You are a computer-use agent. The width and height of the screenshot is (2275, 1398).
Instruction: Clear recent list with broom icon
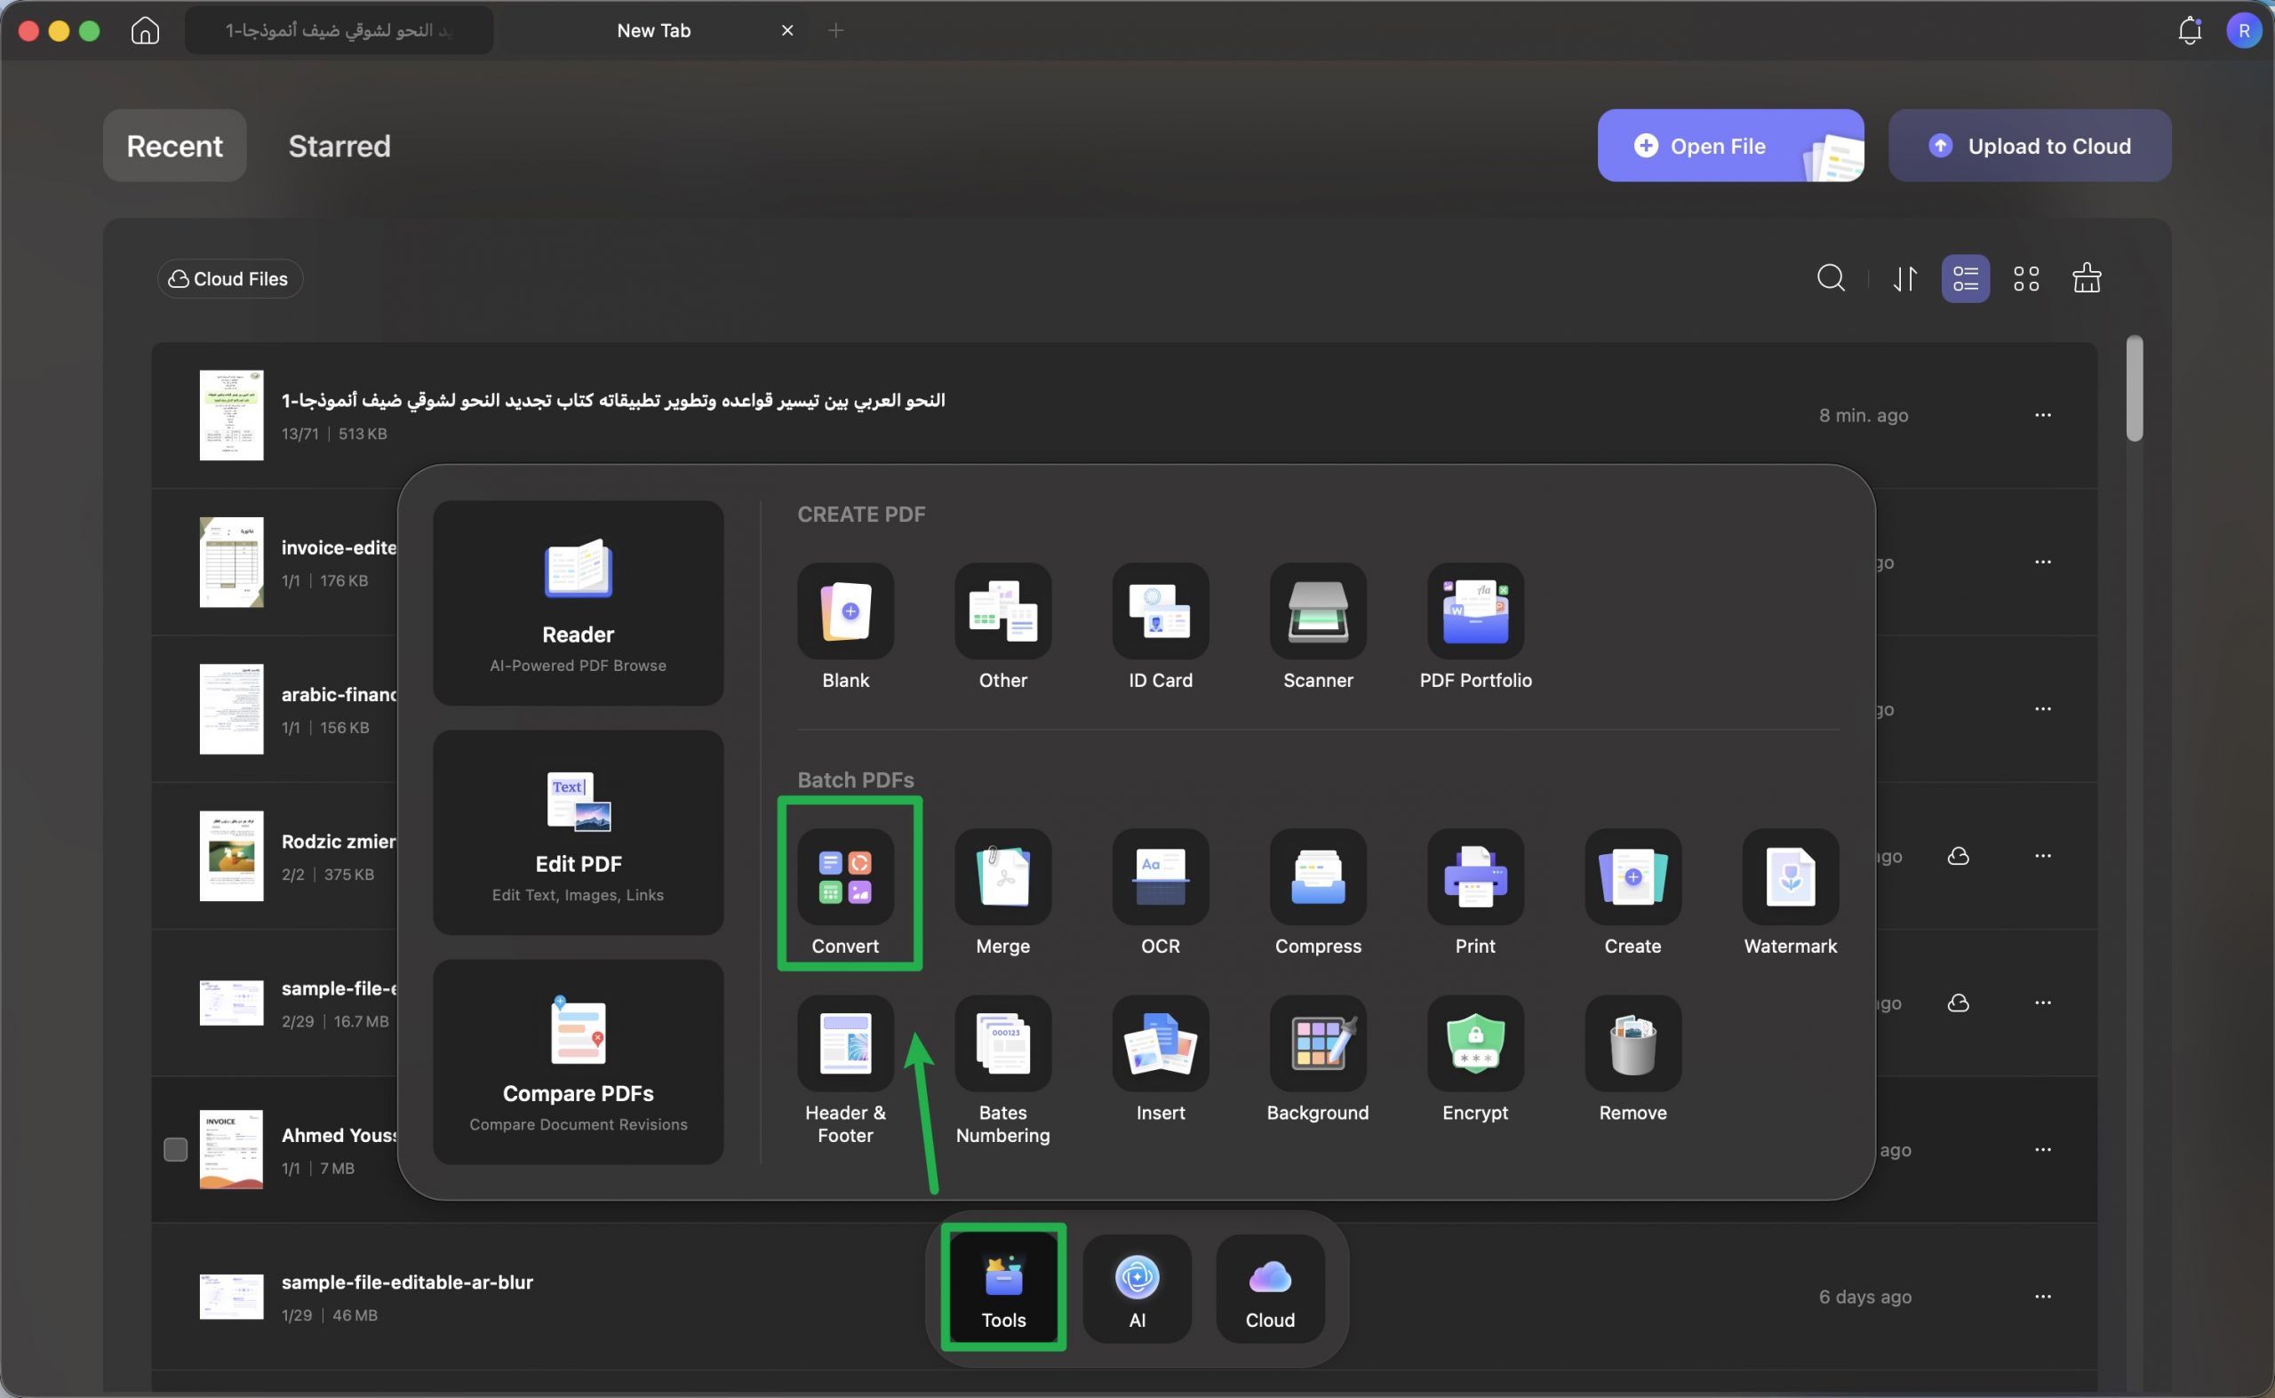point(2087,278)
